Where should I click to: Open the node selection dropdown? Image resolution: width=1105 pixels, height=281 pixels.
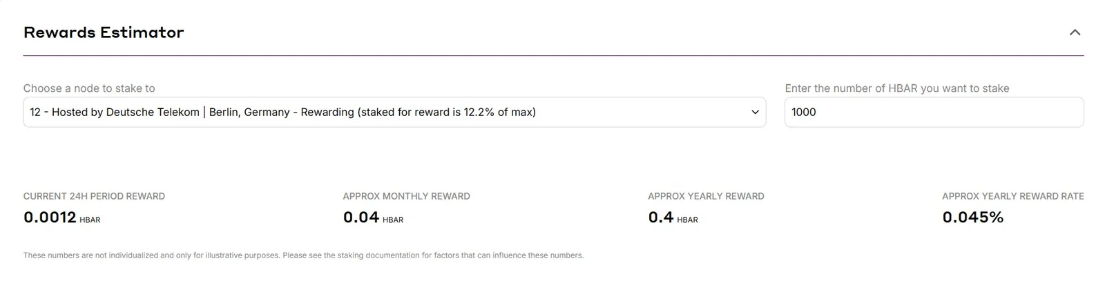pos(394,112)
